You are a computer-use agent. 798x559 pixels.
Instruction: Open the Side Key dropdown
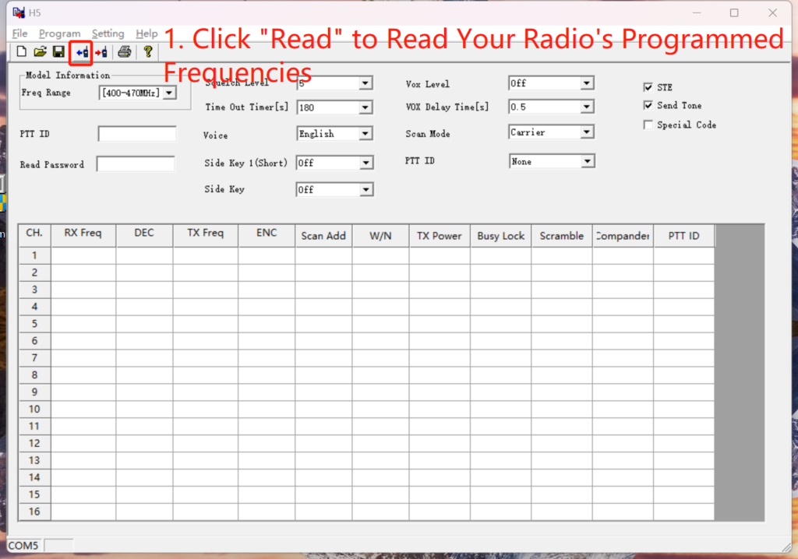(x=365, y=190)
